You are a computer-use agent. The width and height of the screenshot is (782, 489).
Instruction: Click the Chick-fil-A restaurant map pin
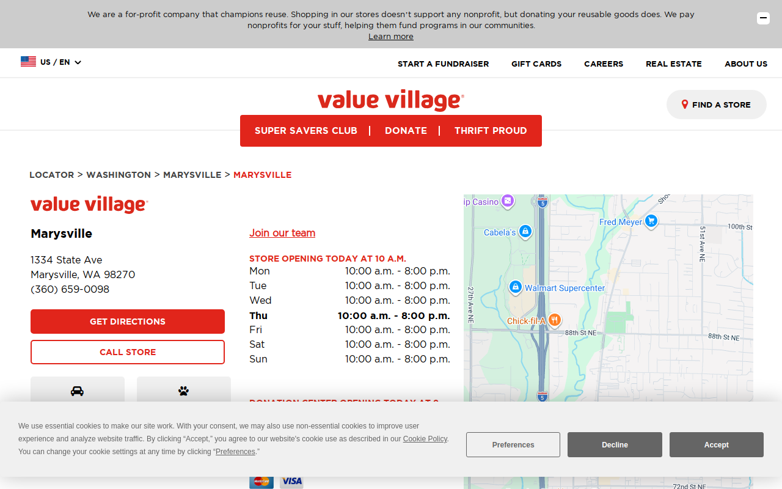(x=554, y=320)
